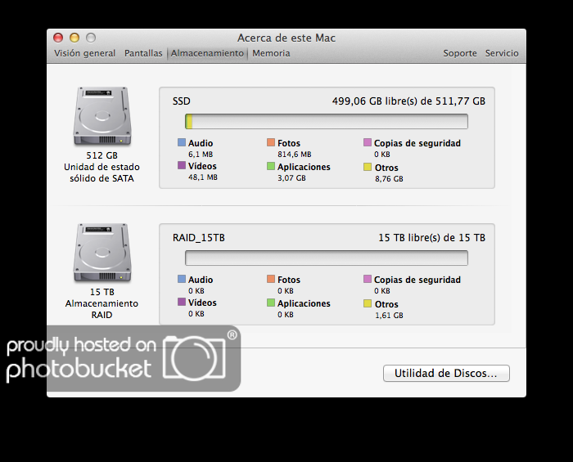Click the SSD Aplicaciones green swatch

coord(271,166)
